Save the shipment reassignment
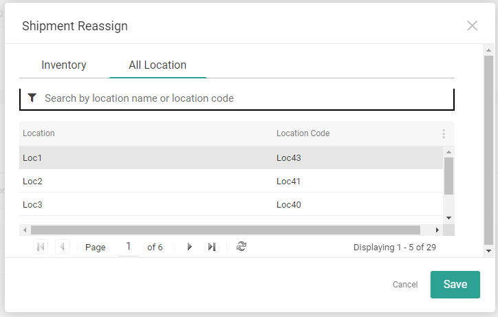 coord(455,284)
